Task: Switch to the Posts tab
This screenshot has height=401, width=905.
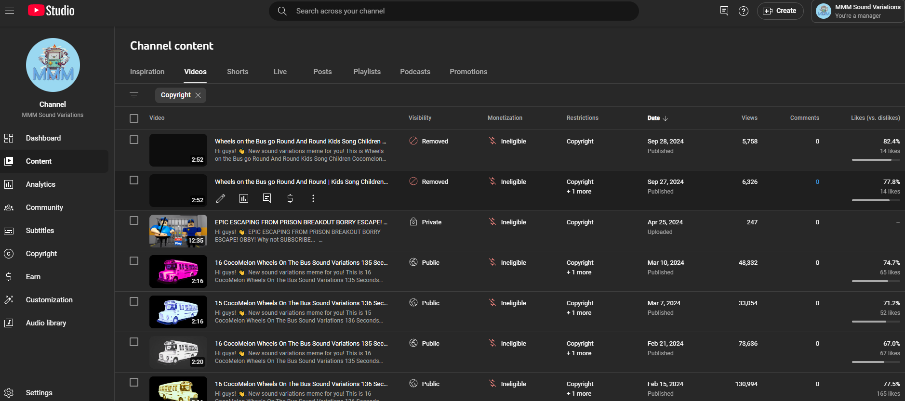Action: [x=322, y=72]
